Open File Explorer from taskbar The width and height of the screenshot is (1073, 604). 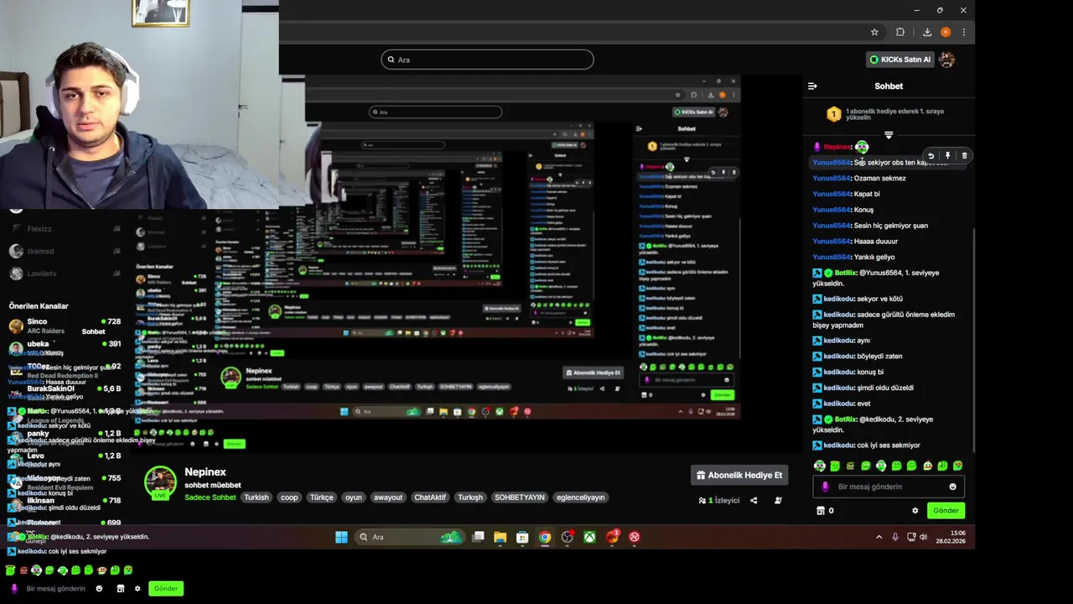[500, 537]
